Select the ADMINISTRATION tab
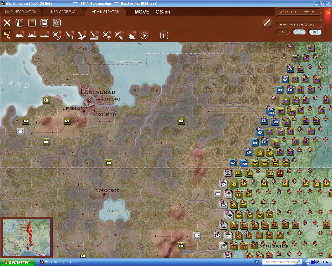Screen dimensions: 332x266 (x=106, y=12)
